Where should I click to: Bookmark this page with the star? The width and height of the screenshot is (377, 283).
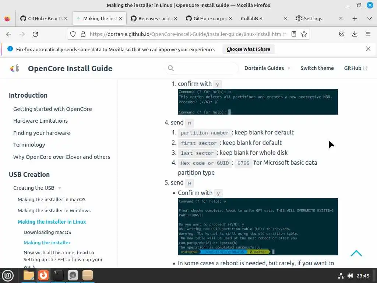(x=304, y=34)
